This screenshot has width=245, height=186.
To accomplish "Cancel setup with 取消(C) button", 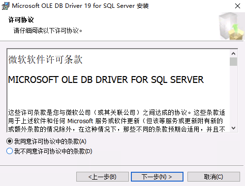I will (x=214, y=177).
